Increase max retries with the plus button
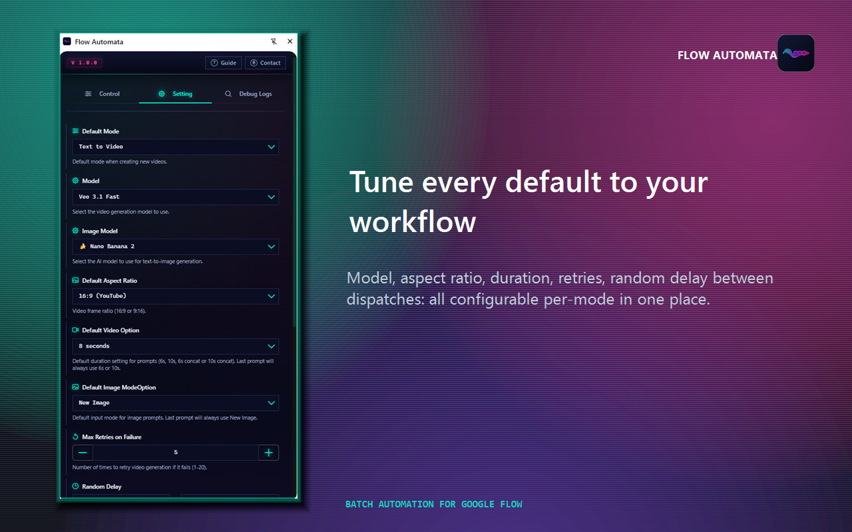The height and width of the screenshot is (532, 852). point(269,453)
